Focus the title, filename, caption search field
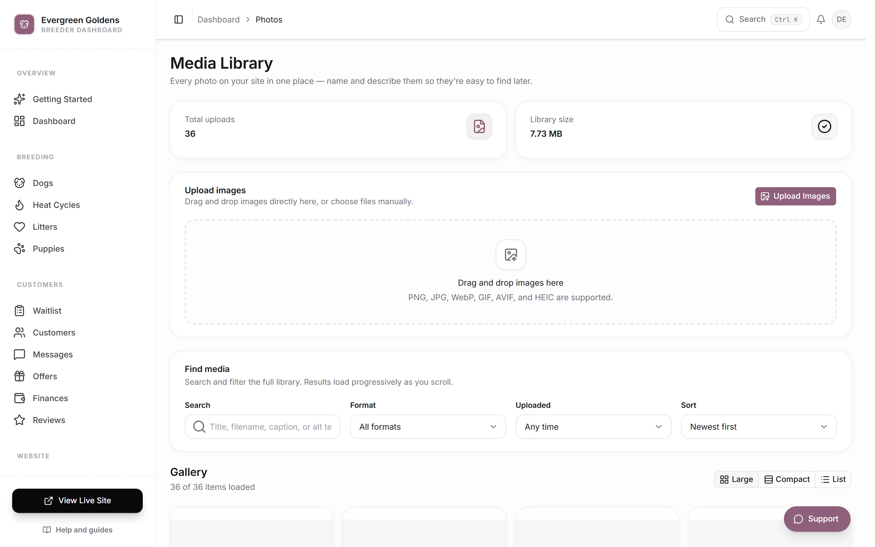Image resolution: width=875 pixels, height=547 pixels. [x=262, y=427]
